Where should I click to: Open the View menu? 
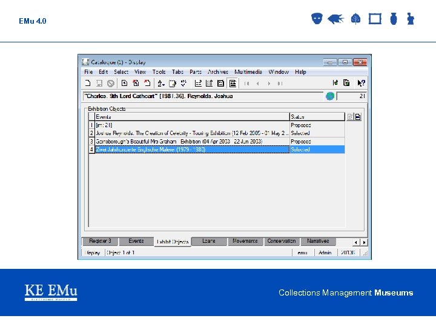click(x=140, y=71)
